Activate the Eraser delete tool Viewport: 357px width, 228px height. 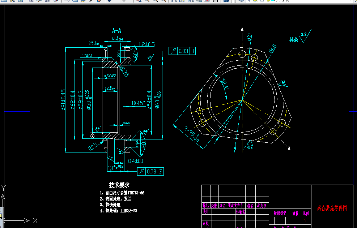(x=138, y=2)
